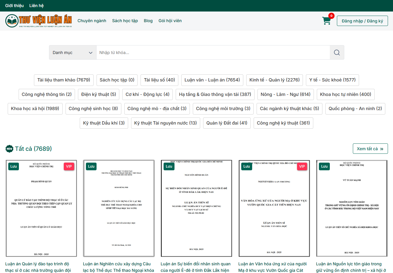This screenshot has width=393, height=273.
Task: Click the keyword search input field
Action: [213, 53]
